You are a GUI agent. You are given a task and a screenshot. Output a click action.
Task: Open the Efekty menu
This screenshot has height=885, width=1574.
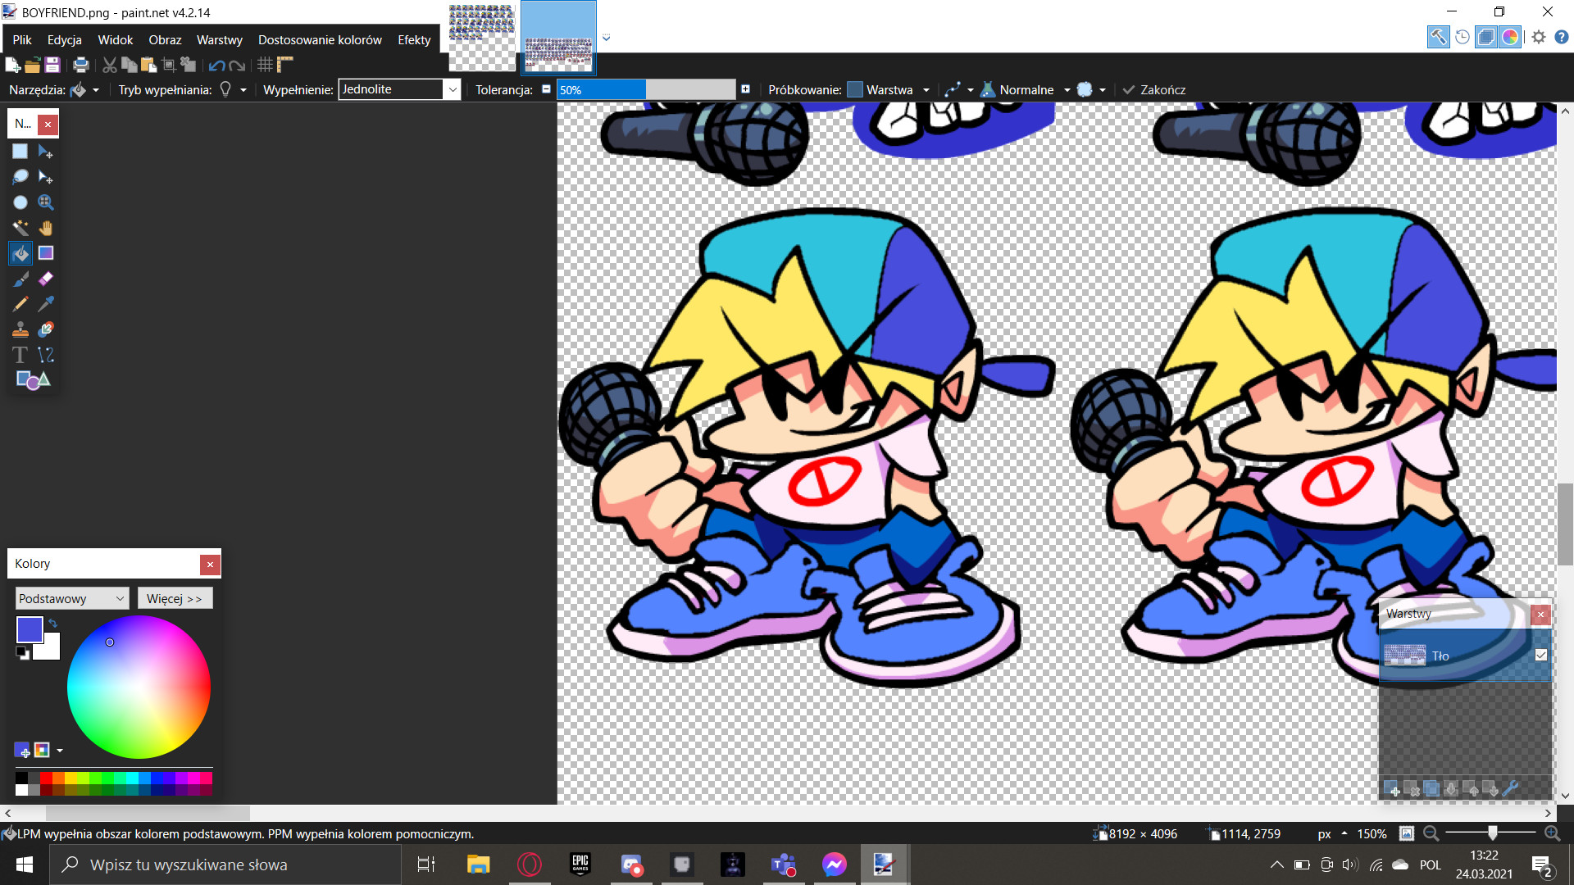click(x=414, y=39)
